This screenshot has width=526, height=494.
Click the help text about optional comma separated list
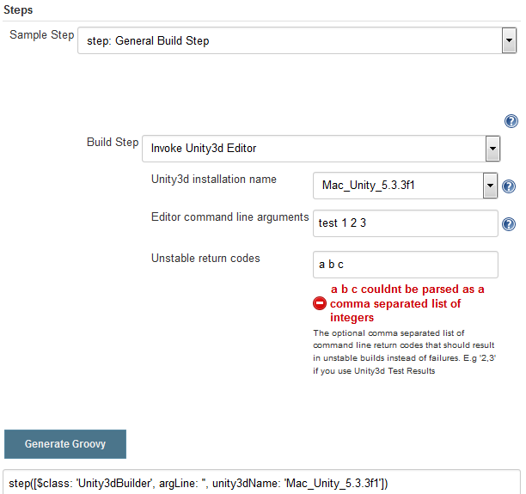point(404,351)
